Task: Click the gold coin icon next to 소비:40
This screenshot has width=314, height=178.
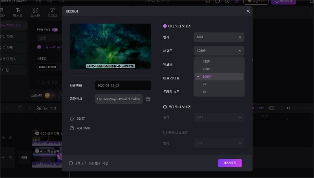Action: (47, 95)
